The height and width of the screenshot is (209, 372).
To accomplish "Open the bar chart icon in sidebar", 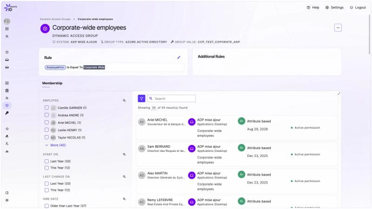I will (x=7, y=151).
